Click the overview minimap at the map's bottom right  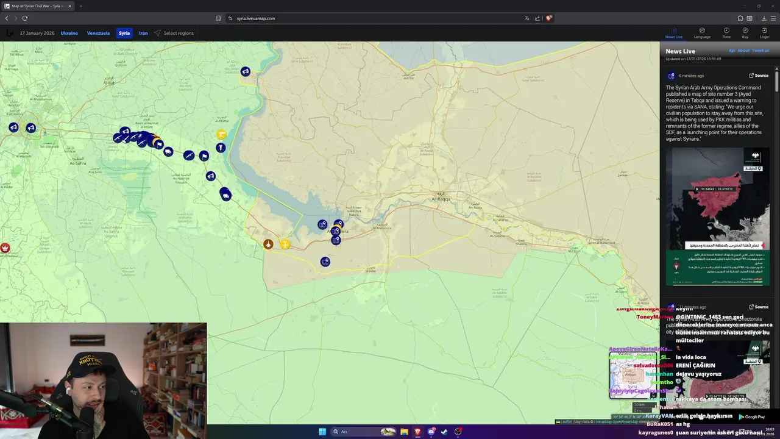tap(633, 376)
